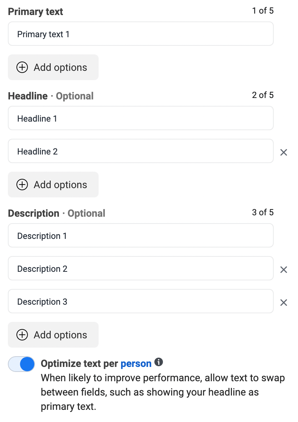
Task: Click into the Headline 1 field
Action: tap(140, 118)
